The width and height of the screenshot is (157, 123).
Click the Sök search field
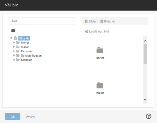point(42,21)
